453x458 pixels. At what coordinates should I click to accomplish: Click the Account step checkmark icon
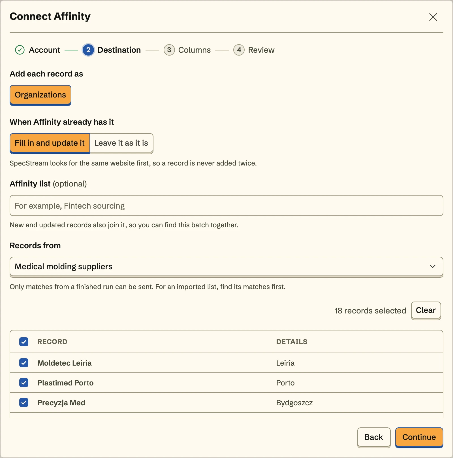(20, 50)
